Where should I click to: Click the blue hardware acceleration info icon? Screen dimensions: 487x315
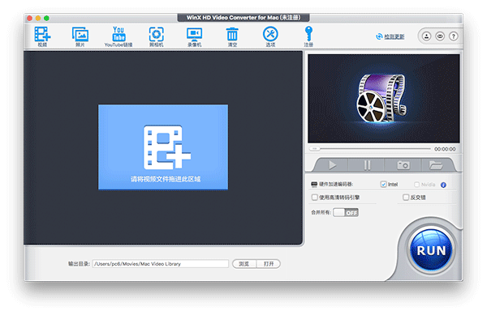click(443, 185)
